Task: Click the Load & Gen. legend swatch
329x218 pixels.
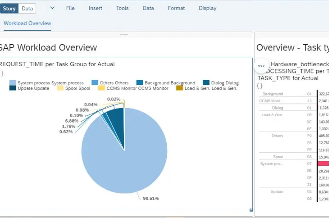Action: point(179,88)
